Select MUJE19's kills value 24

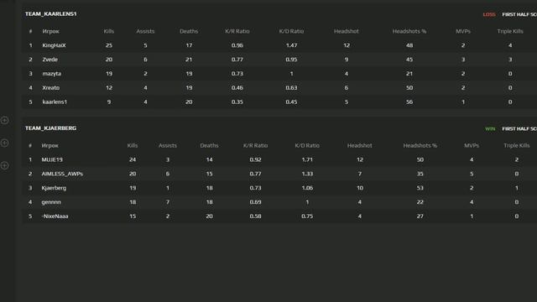tap(133, 159)
